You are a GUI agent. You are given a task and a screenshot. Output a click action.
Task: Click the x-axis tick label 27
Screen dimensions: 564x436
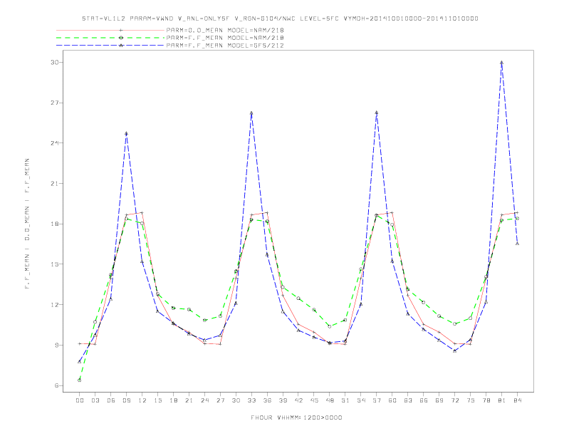pyautogui.click(x=220, y=400)
